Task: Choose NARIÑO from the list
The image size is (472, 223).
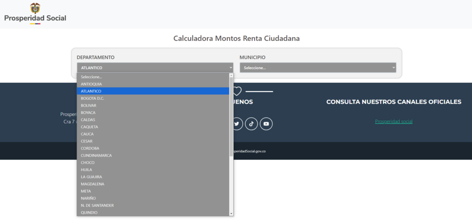Action: point(153,198)
